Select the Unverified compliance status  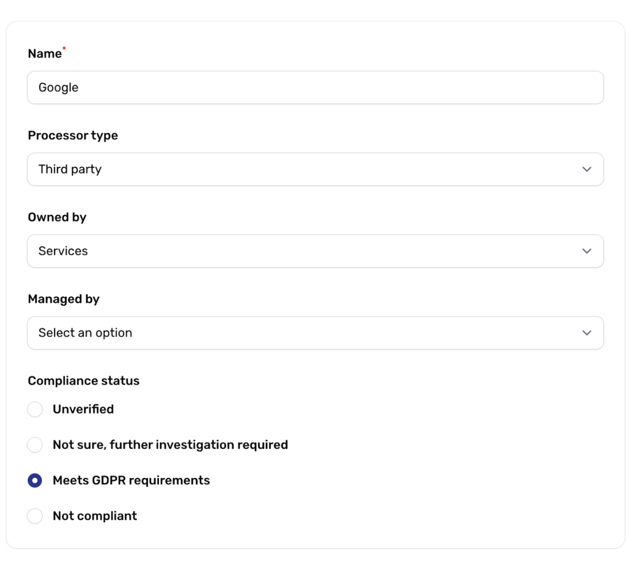click(35, 409)
